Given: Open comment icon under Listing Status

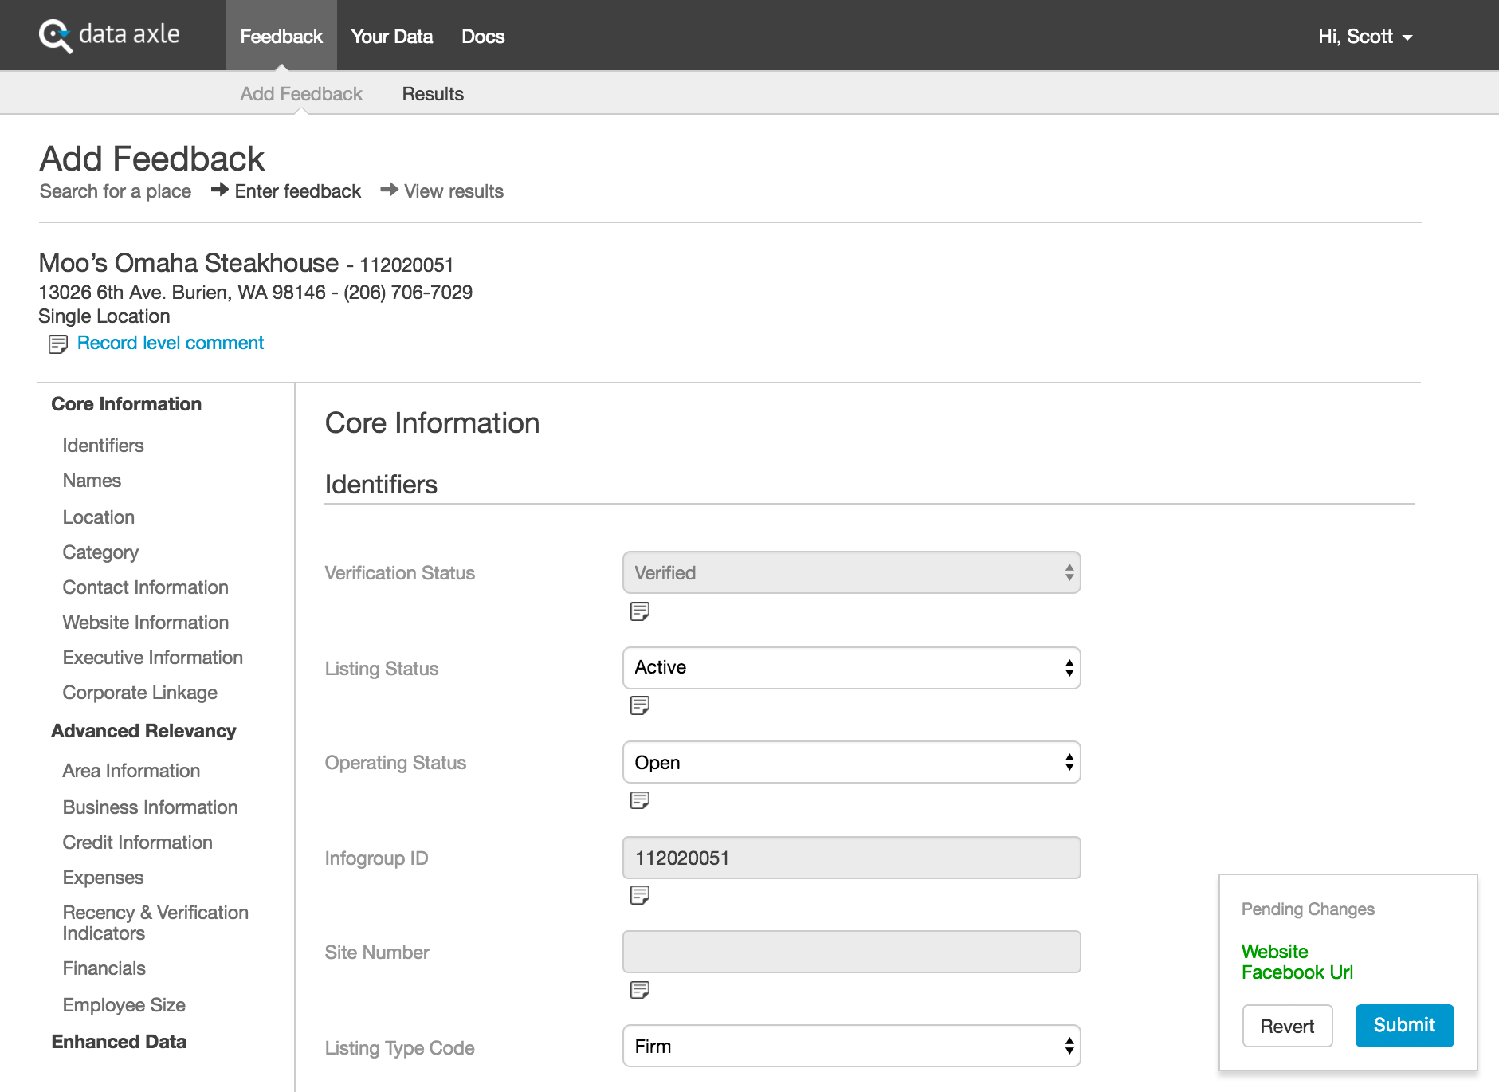Looking at the screenshot, I should (x=639, y=705).
